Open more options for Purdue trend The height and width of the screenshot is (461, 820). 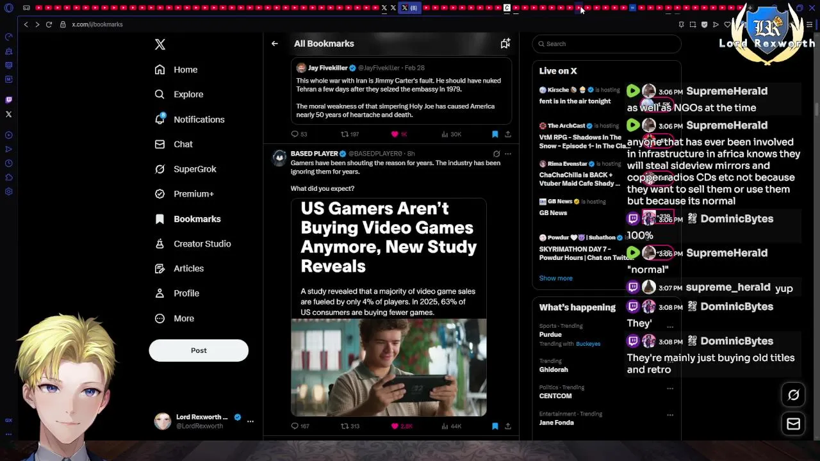[670, 327]
